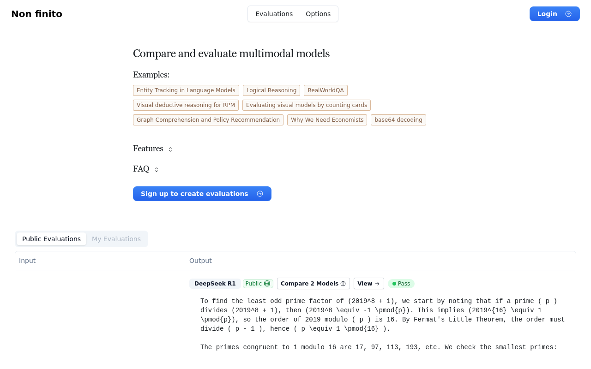The width and height of the screenshot is (591, 369).
Task: Open the Logical Reasoning example
Action: click(x=271, y=90)
